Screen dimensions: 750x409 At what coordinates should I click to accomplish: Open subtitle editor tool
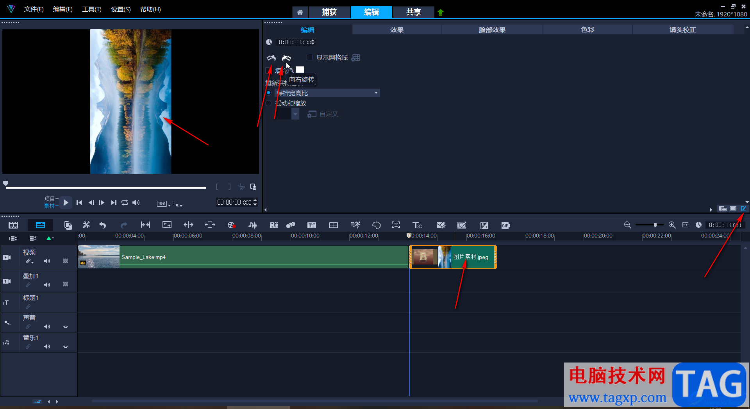point(312,225)
